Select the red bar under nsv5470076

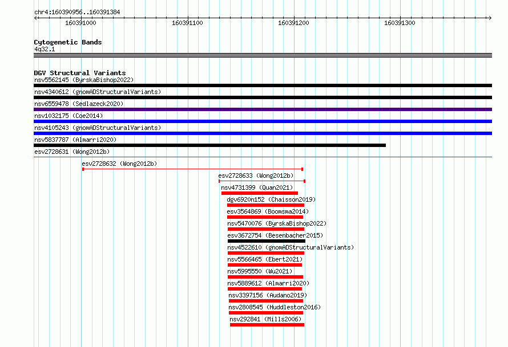click(x=266, y=229)
